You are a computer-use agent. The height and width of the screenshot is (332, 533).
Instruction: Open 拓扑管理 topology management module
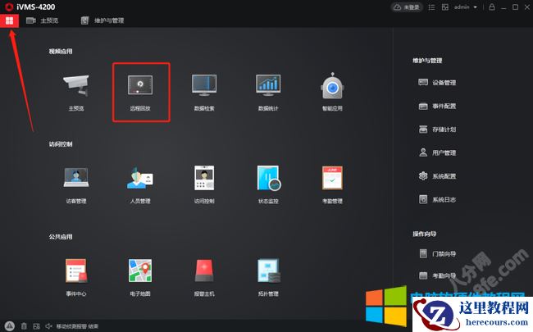click(268, 278)
